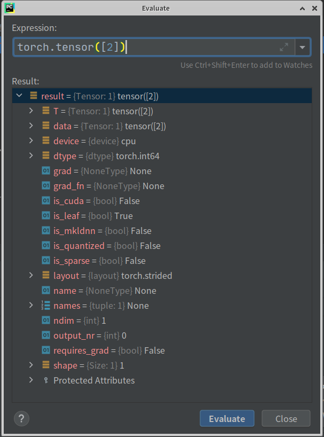Roll up the Evaluate window with the caret button
This screenshot has height=437, width=324.
tap(302, 9)
